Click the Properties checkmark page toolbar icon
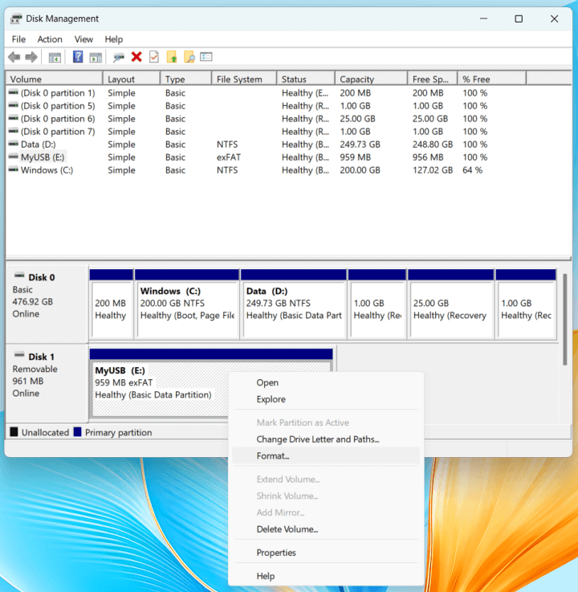 (x=153, y=57)
